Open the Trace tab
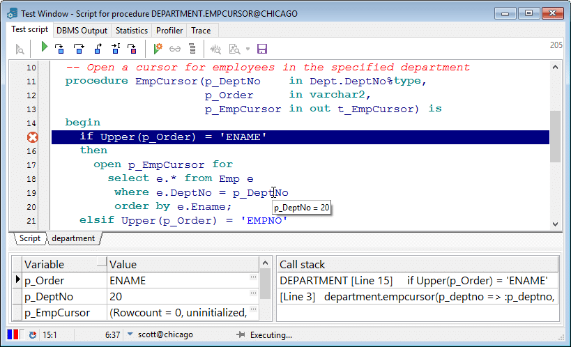 pos(201,31)
